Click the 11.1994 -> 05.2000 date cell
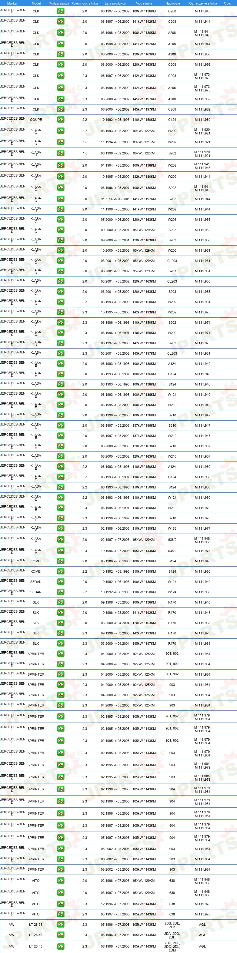 coord(115,142)
